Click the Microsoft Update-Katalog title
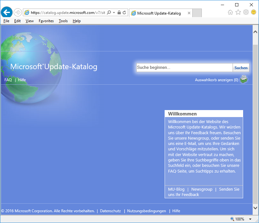 click(54, 67)
